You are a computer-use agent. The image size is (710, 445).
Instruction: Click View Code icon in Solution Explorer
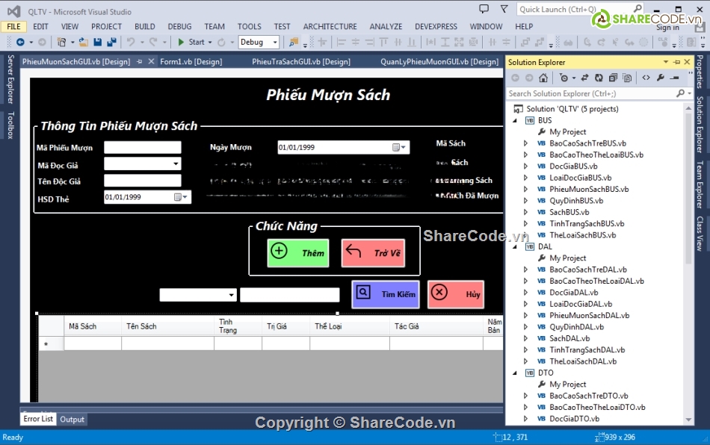click(x=646, y=78)
